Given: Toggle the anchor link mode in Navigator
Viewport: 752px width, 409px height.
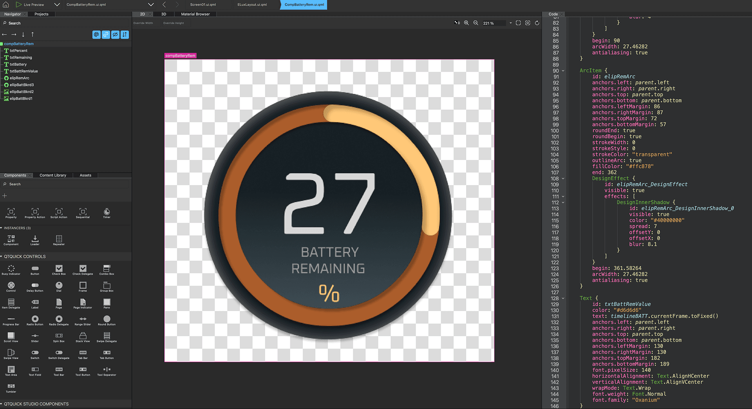Looking at the screenshot, I should (106, 35).
